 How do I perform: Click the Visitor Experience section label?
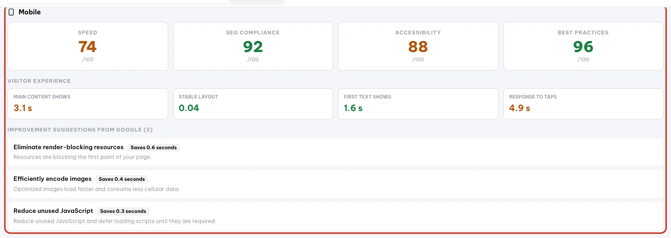coord(39,81)
